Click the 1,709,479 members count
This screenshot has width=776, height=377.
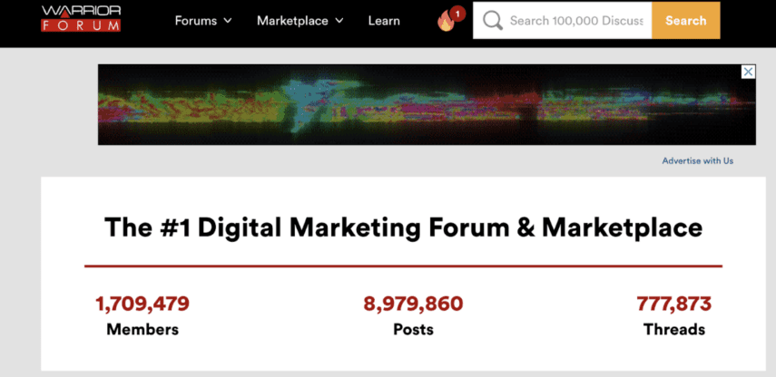[x=142, y=304]
